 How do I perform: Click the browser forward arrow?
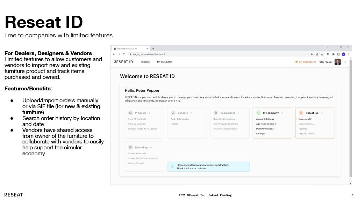pos(119,54)
